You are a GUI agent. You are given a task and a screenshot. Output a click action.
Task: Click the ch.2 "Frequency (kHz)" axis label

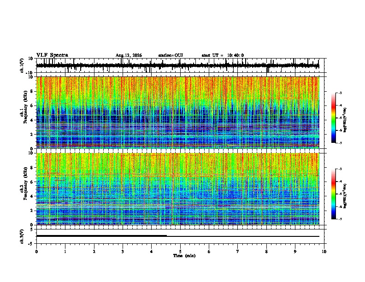click(25, 183)
